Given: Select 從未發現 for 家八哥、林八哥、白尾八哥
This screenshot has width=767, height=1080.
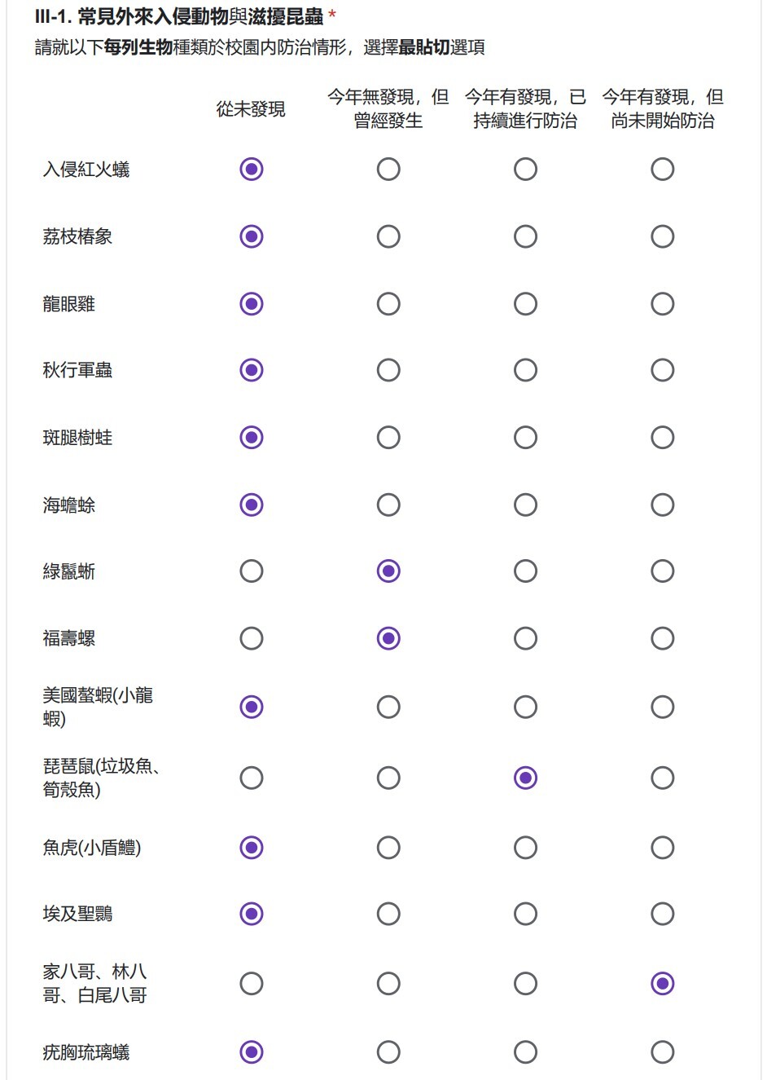Looking at the screenshot, I should click(252, 984).
